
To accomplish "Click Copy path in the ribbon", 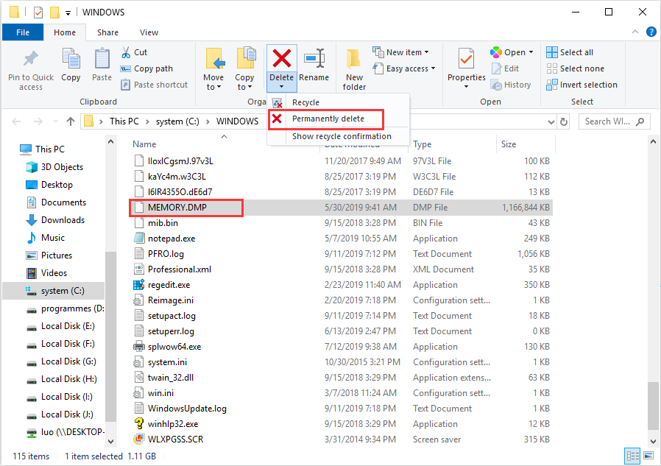I will click(x=146, y=68).
